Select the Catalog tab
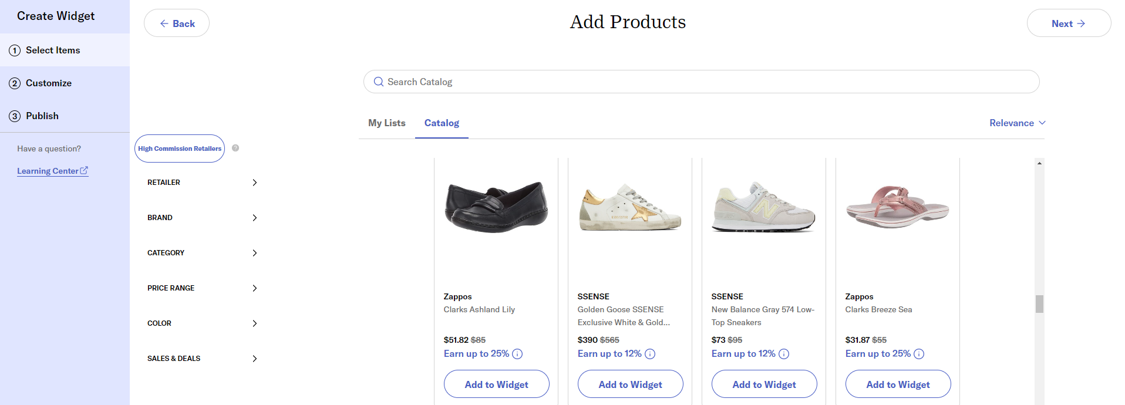The height and width of the screenshot is (405, 1125). point(441,123)
